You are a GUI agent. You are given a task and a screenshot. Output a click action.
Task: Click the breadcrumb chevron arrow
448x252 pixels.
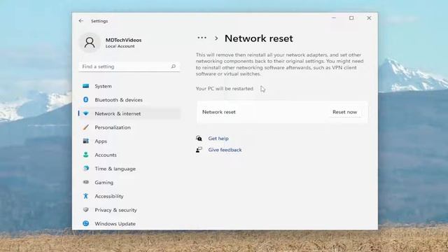(x=216, y=38)
